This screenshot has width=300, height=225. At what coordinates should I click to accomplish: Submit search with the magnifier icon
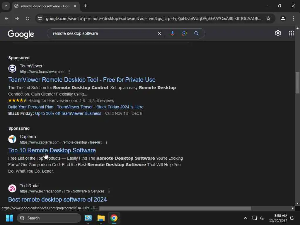click(x=196, y=33)
